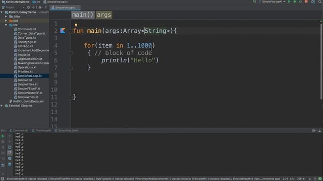Open FindMyAge.kt file
323x181 pixels.
(x=25, y=42)
